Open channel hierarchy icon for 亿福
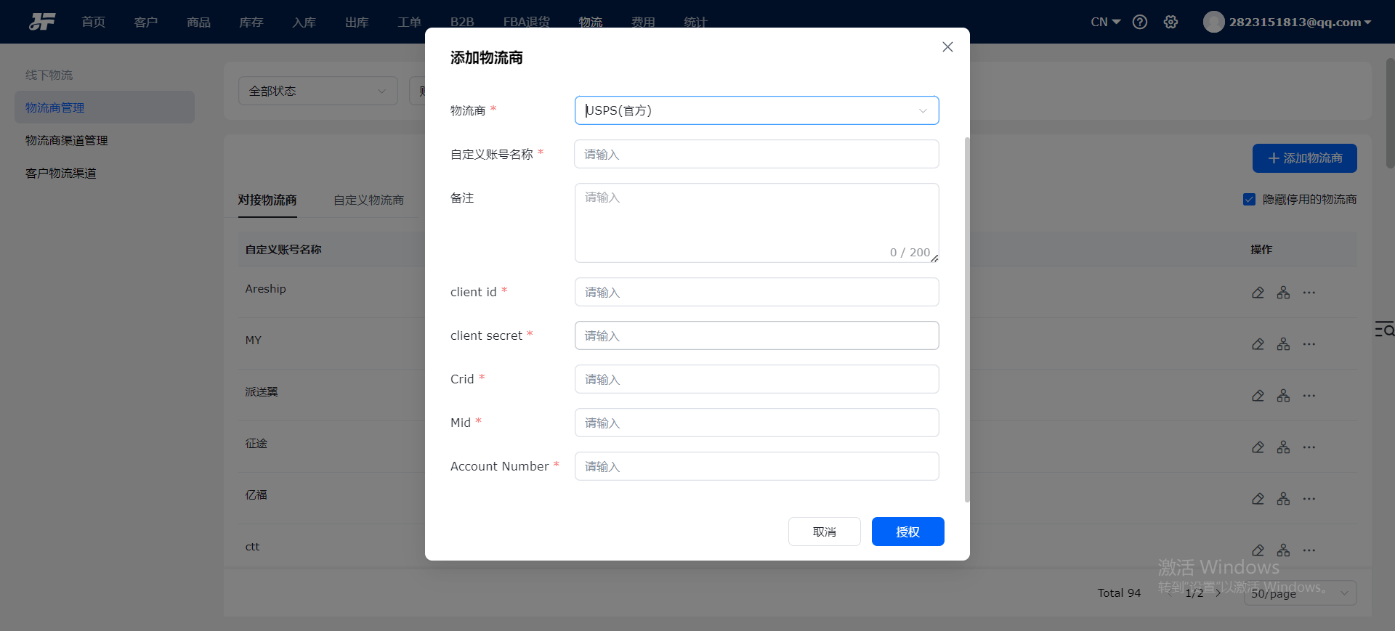This screenshot has width=1395, height=631. [1284, 499]
